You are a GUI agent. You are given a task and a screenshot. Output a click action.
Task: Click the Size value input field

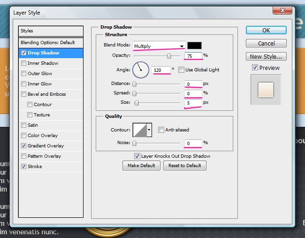(193, 102)
